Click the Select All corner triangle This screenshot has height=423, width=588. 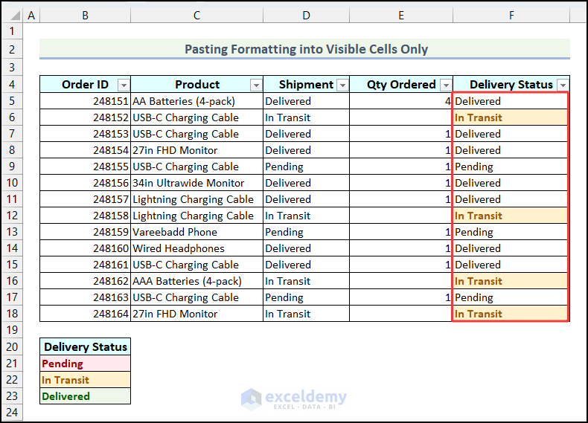click(12, 15)
